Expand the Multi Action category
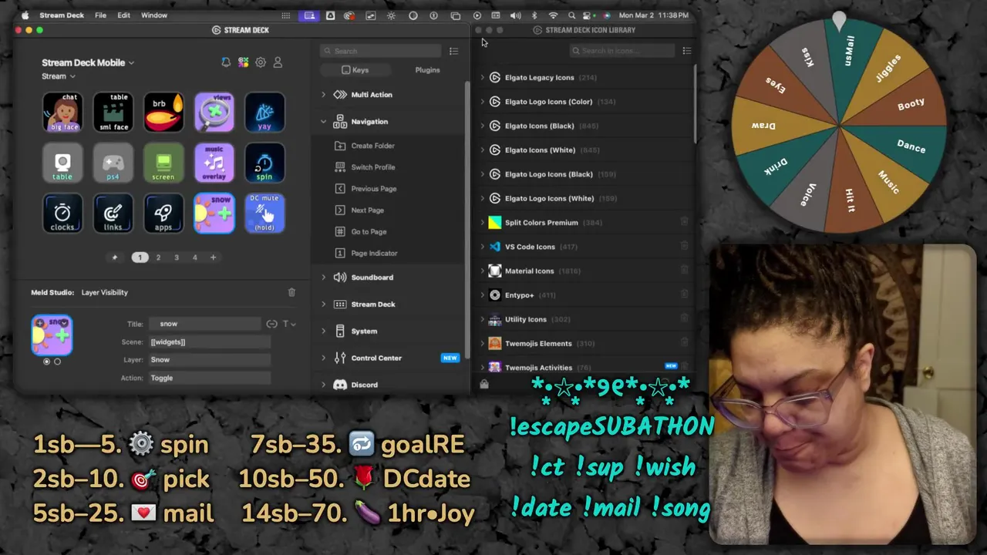 point(323,95)
